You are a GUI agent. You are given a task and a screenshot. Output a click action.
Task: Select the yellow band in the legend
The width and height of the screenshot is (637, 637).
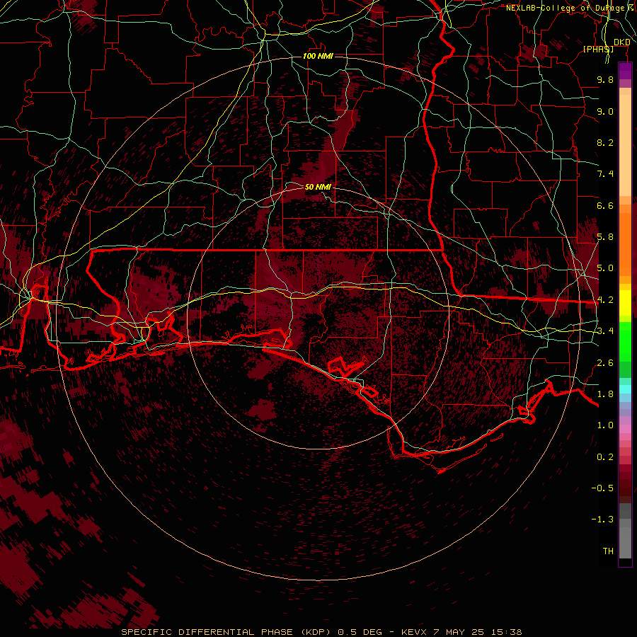(x=625, y=303)
